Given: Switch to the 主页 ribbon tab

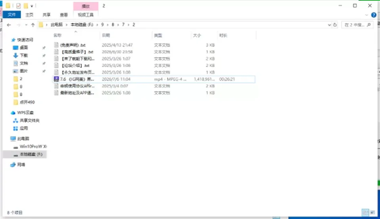Looking at the screenshot, I should (29, 15).
